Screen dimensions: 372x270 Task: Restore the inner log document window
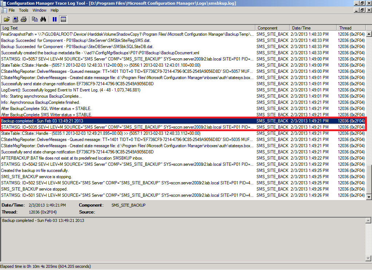tap(363, 10)
